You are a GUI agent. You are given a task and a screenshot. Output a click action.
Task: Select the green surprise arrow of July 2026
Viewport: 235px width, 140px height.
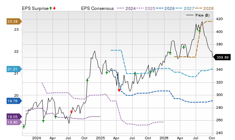coord(199,31)
